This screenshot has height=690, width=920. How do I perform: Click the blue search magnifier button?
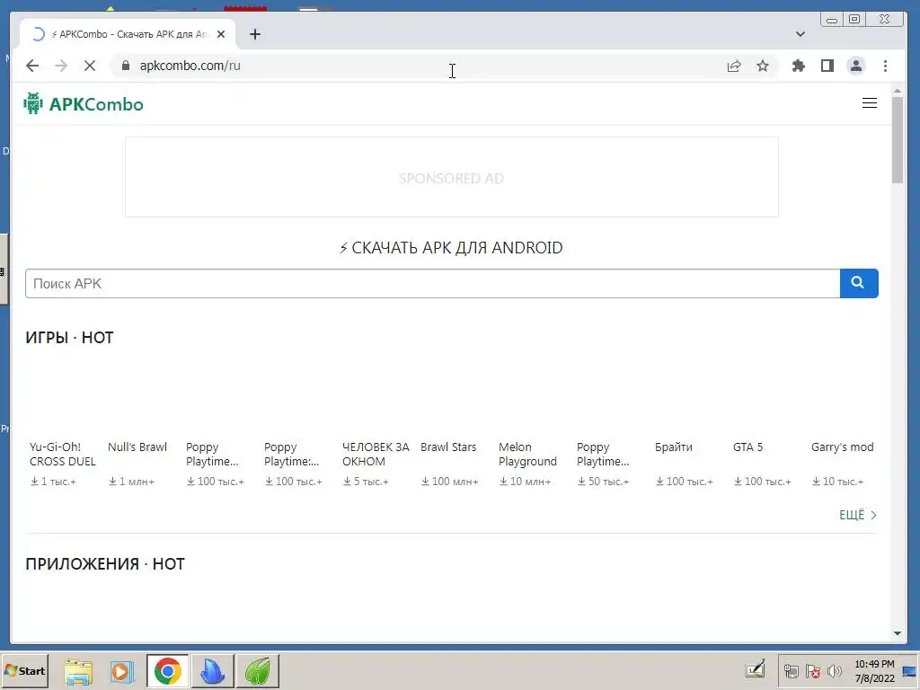[859, 283]
